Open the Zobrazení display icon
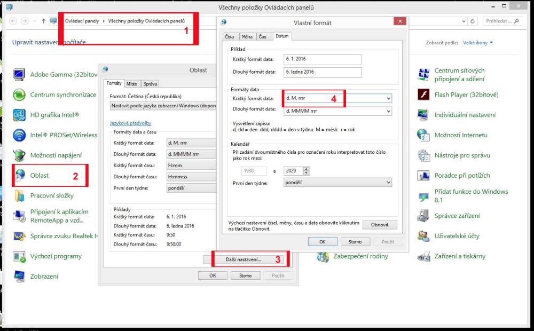 (19, 276)
